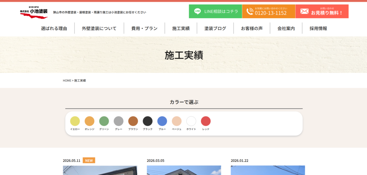Call the 0120-13-1152 phone button
The width and height of the screenshot is (367, 175).
click(x=269, y=11)
